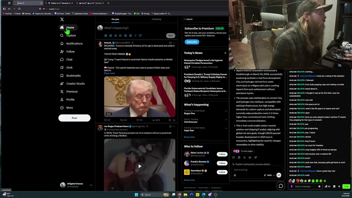
Task: Open Kick chat emote picker
Action: [319, 186]
